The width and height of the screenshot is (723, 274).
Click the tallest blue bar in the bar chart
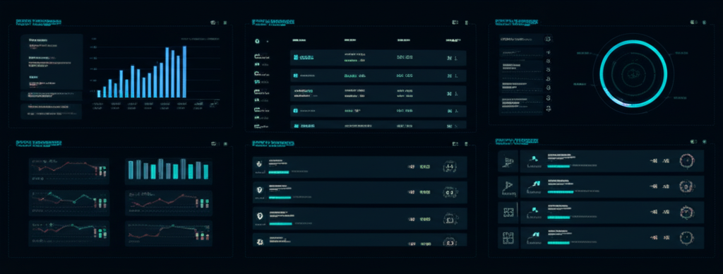click(184, 72)
